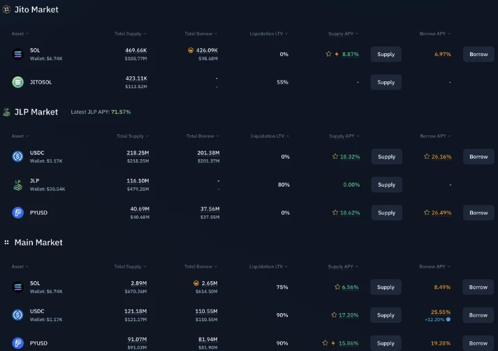Screen dimensions: 498x351
Task: Click the JITOSOL token icon
Action: pos(17,83)
